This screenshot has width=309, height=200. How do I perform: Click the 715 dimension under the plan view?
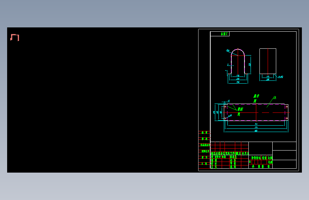pyautogui.click(x=256, y=124)
